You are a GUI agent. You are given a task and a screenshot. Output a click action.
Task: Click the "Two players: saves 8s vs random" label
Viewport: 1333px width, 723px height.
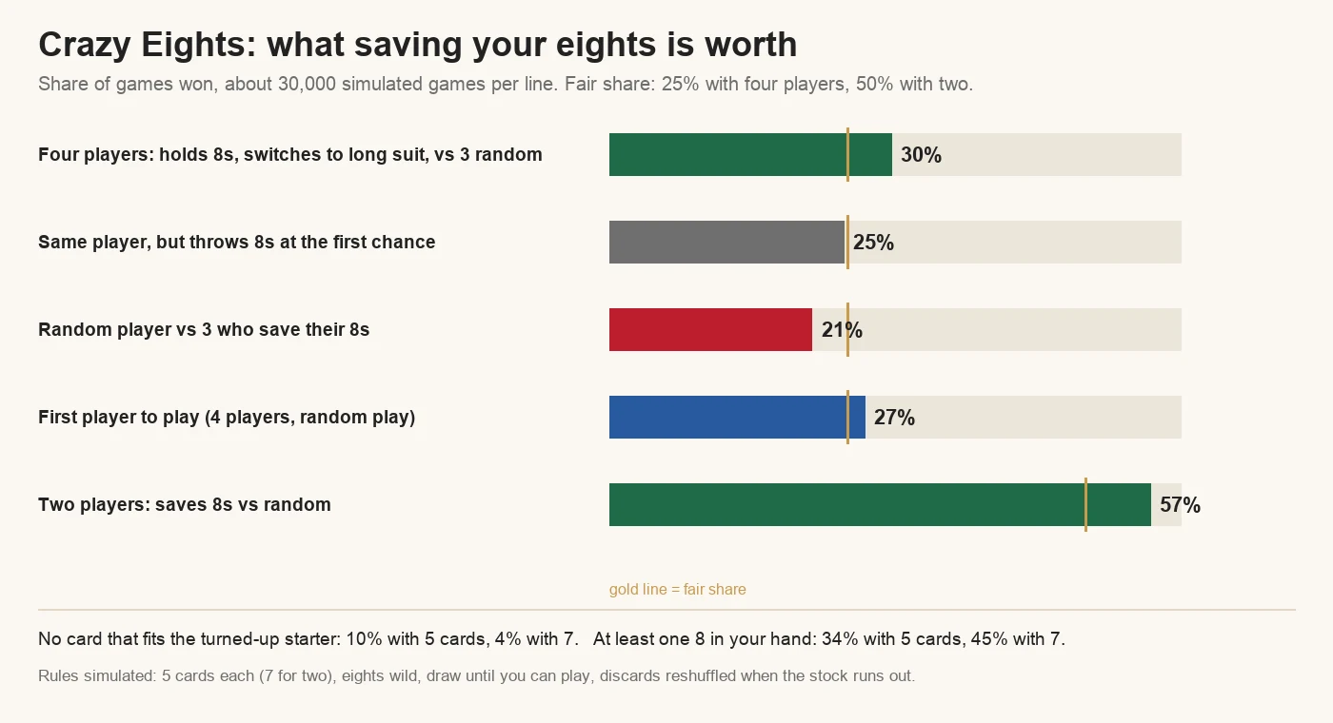185,504
